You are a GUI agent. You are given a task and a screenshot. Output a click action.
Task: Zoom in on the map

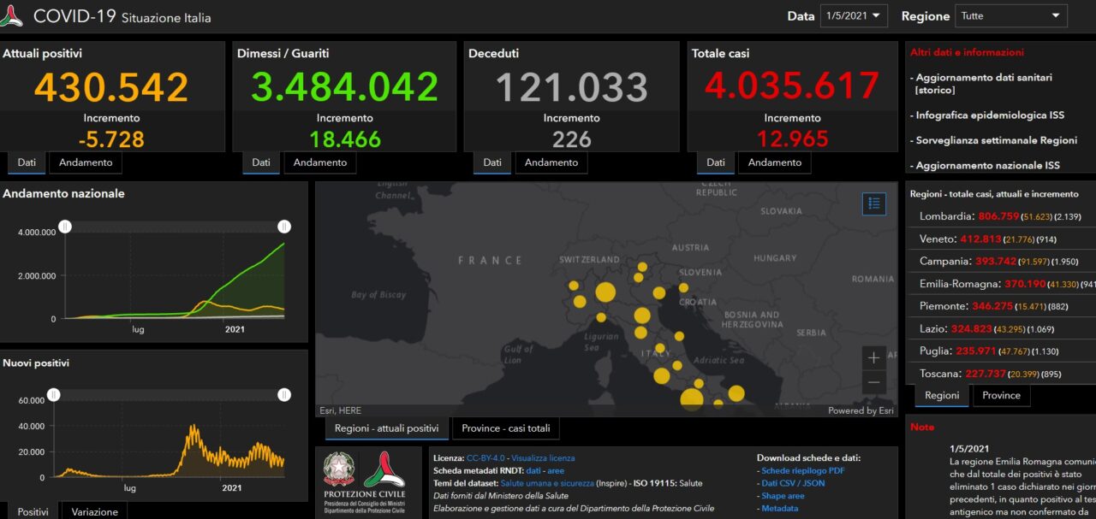[x=873, y=357]
